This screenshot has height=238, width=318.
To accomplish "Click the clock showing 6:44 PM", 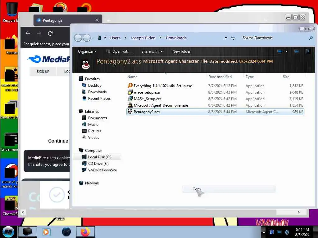I will click(302, 230).
